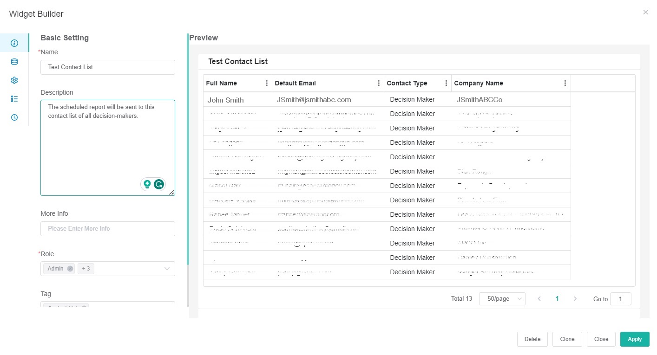Click the +3 roles overflow tag
The width and height of the screenshot is (657, 355).
point(86,269)
